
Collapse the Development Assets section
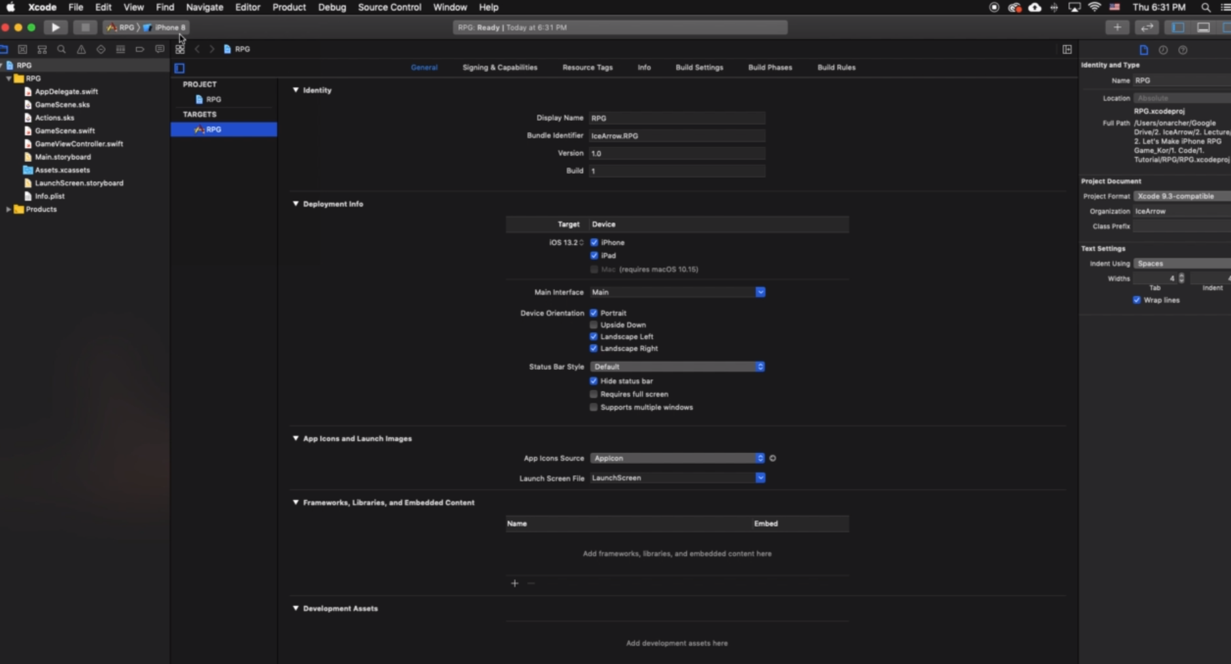tap(295, 608)
